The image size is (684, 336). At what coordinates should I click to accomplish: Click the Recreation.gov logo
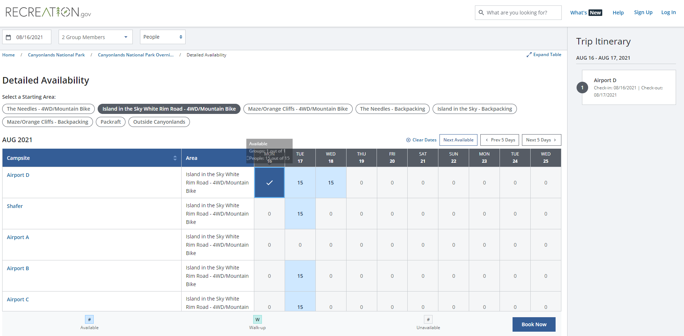48,12
